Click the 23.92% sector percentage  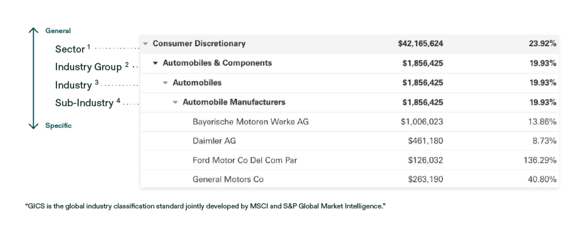(543, 44)
